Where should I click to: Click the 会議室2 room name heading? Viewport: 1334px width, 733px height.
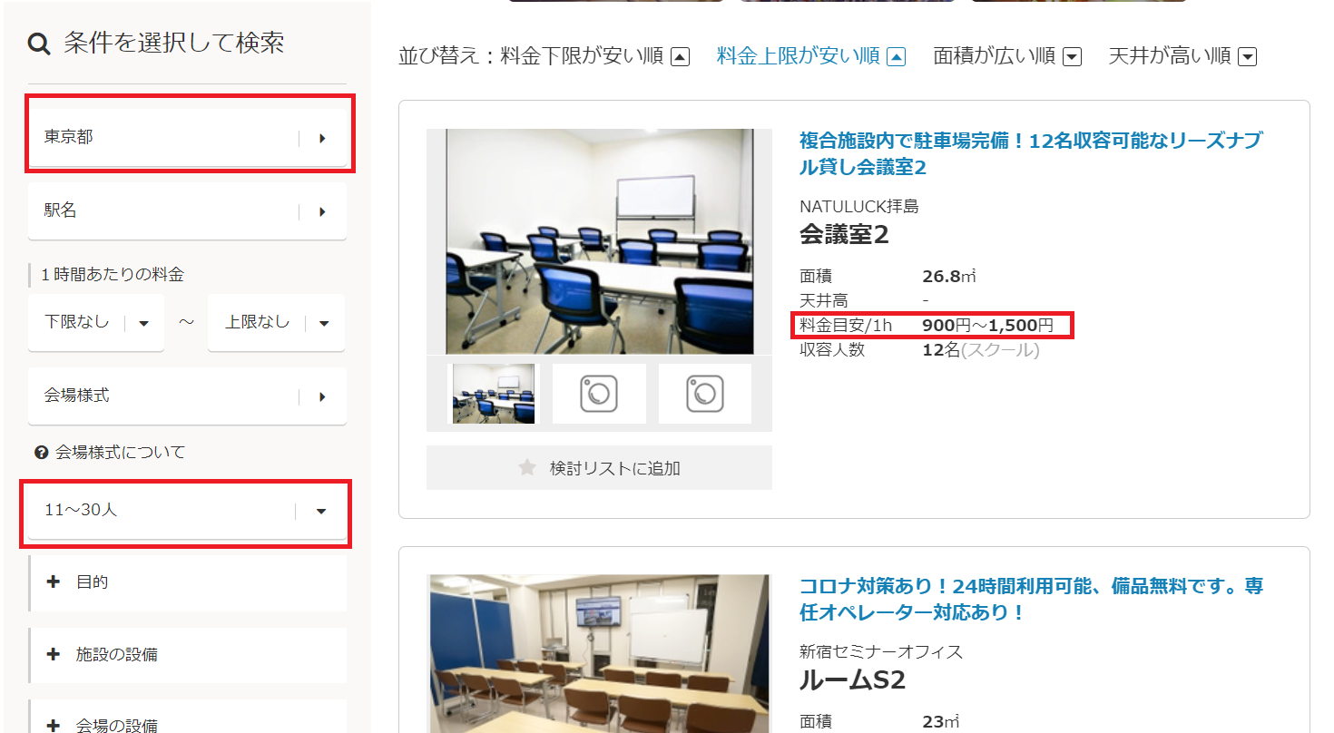(x=844, y=235)
